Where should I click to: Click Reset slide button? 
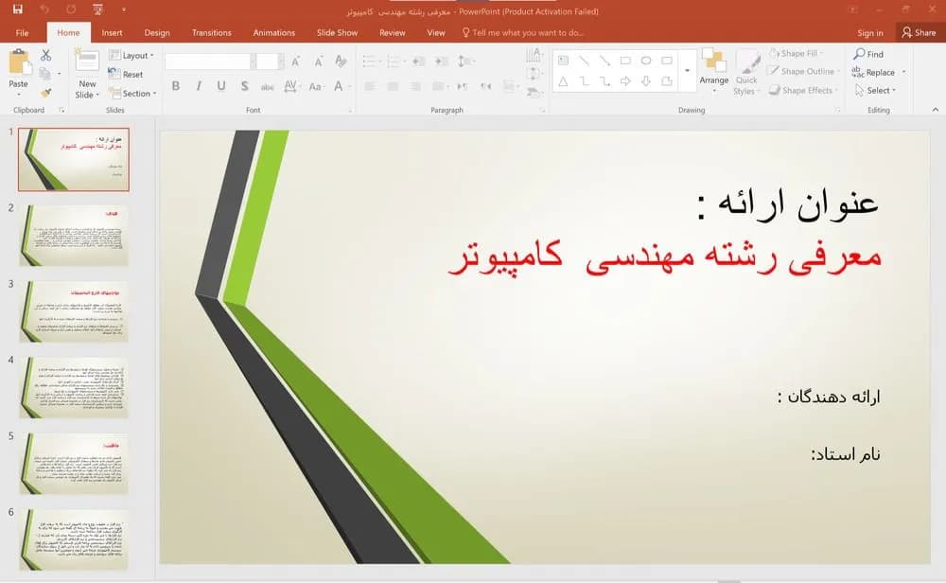pyautogui.click(x=126, y=74)
